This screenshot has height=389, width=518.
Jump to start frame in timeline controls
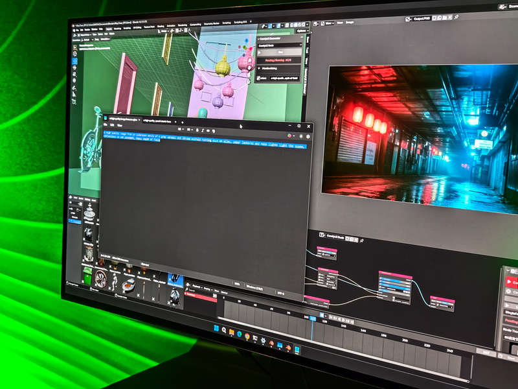point(332,318)
